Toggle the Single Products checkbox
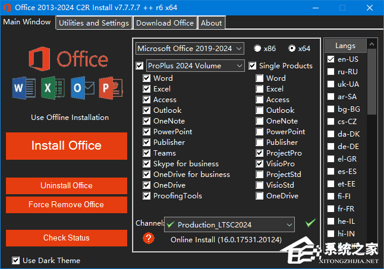The width and height of the screenshot is (384, 269). [253, 66]
